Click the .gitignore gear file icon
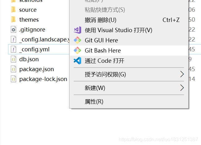Screen dimensions: 201x145 13,30
